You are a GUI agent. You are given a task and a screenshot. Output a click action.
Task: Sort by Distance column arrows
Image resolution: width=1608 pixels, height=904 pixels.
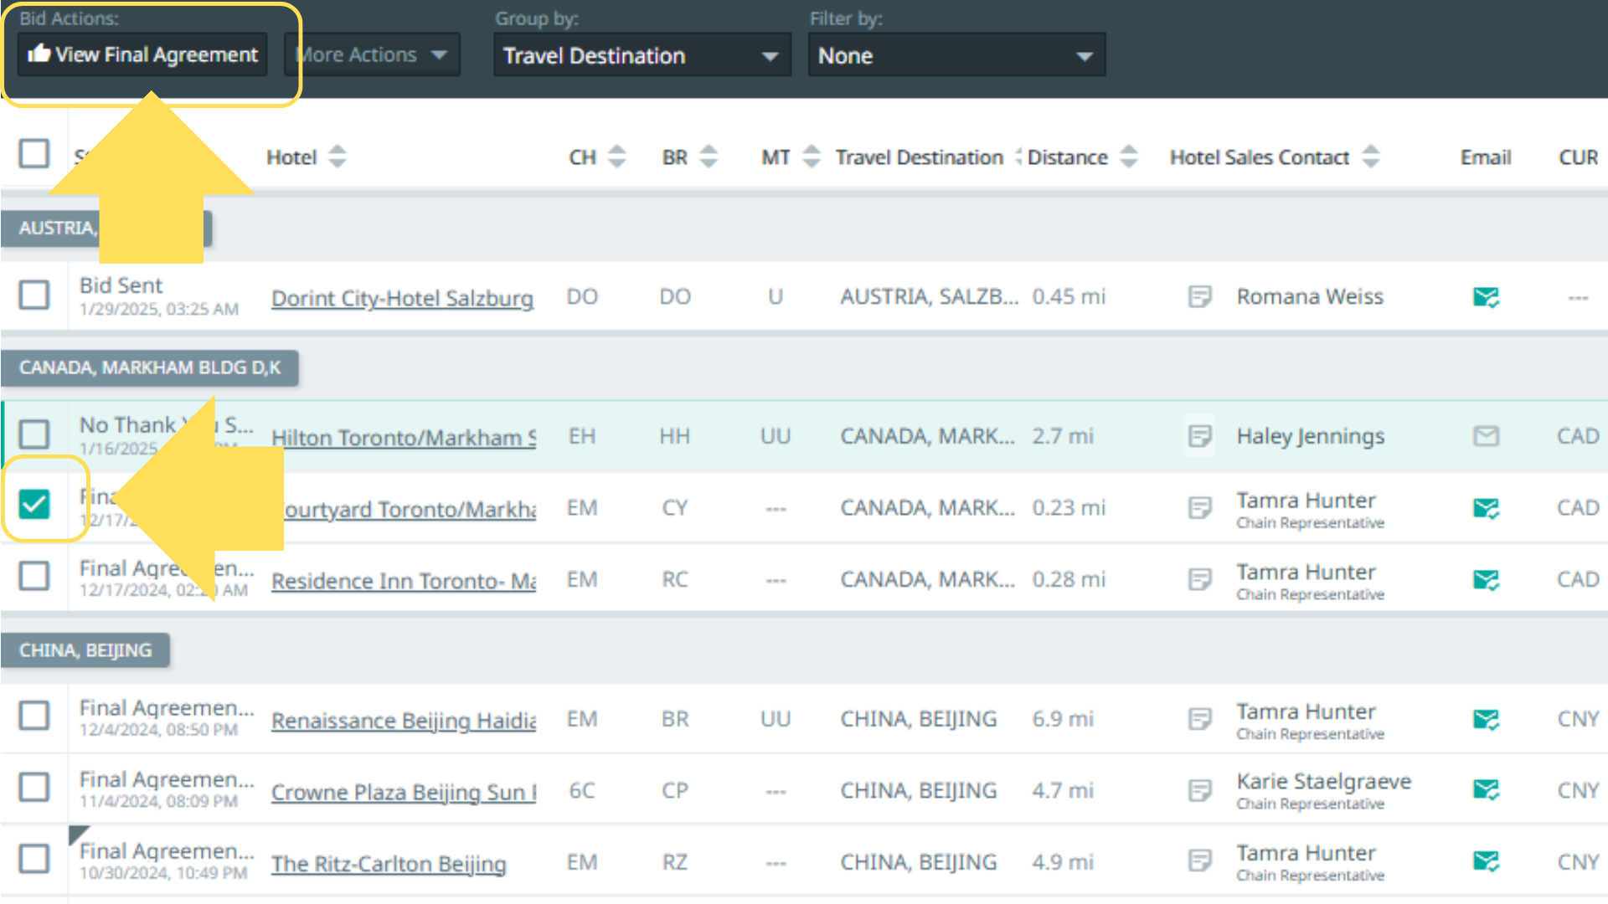click(1129, 157)
